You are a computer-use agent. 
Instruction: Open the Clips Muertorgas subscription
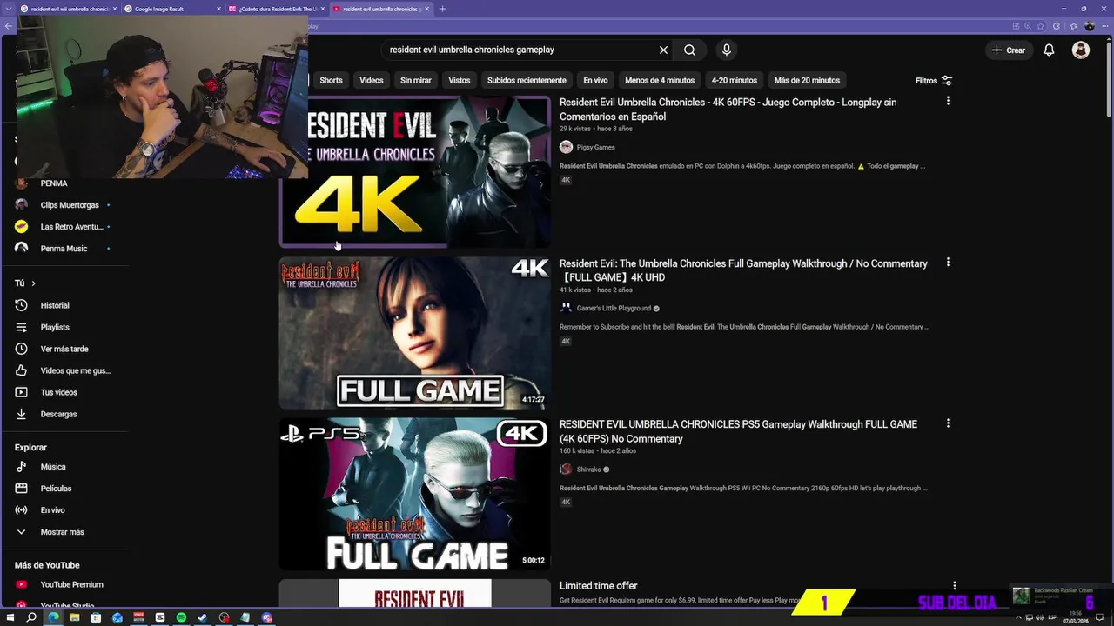click(x=70, y=205)
